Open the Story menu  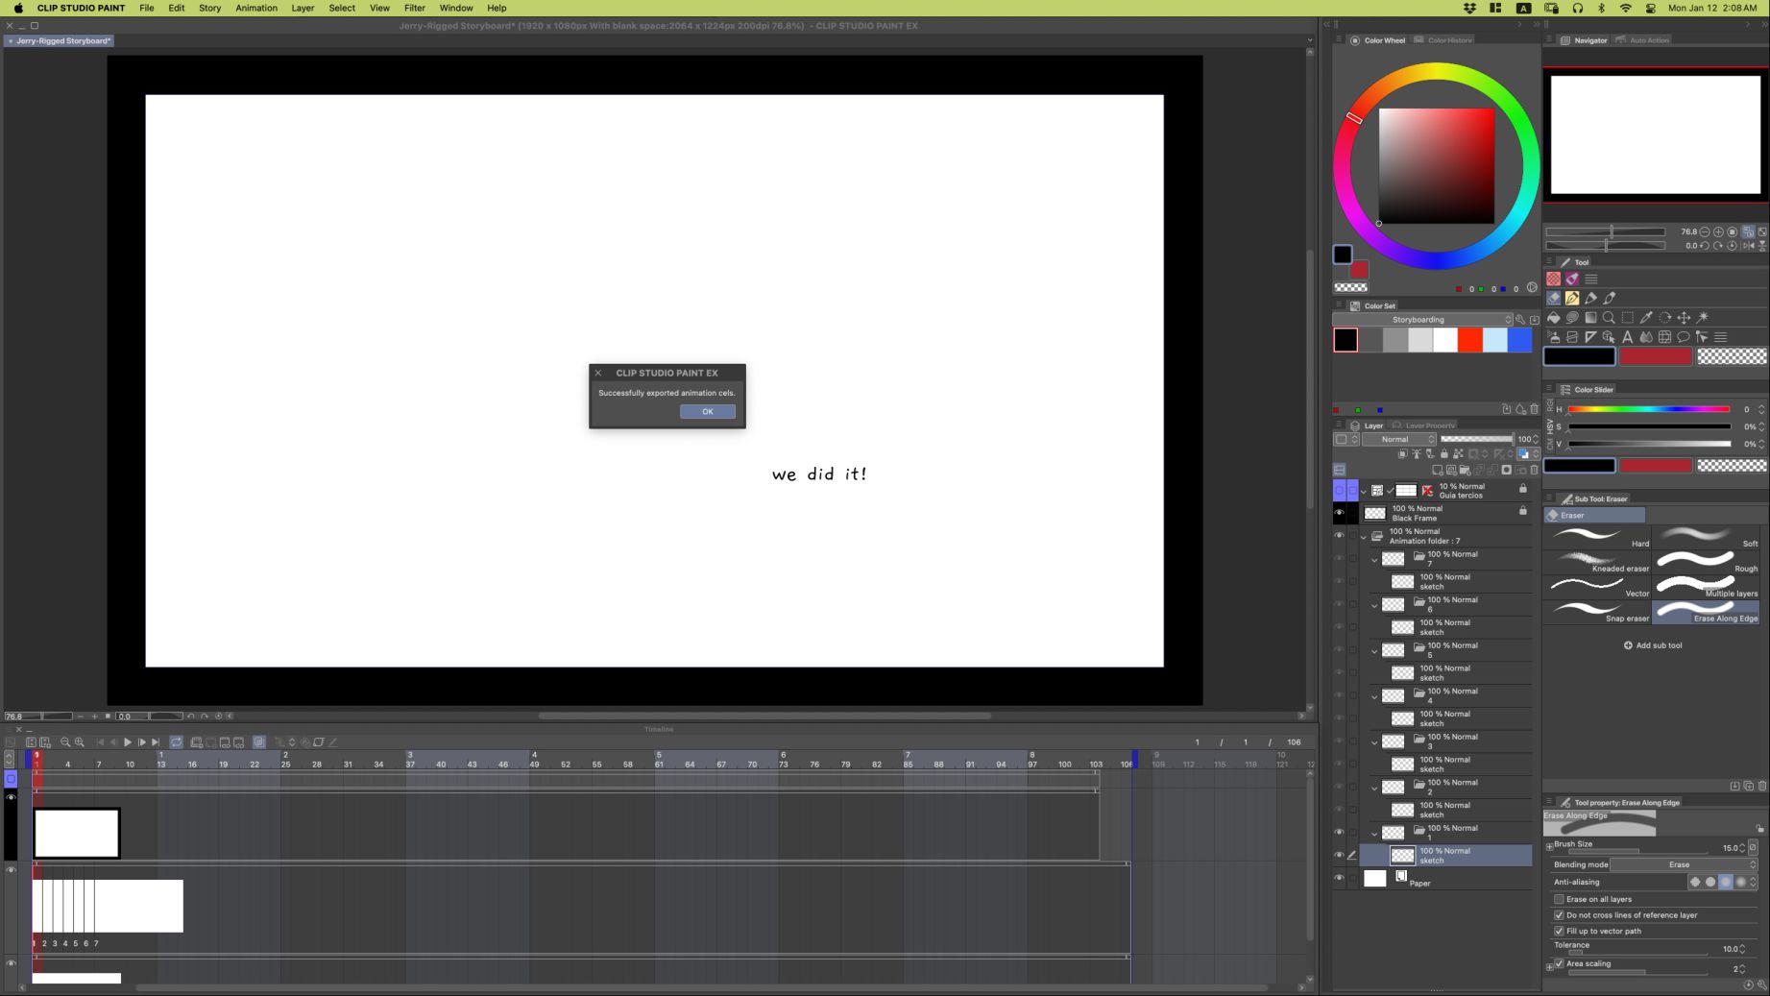[x=209, y=8]
